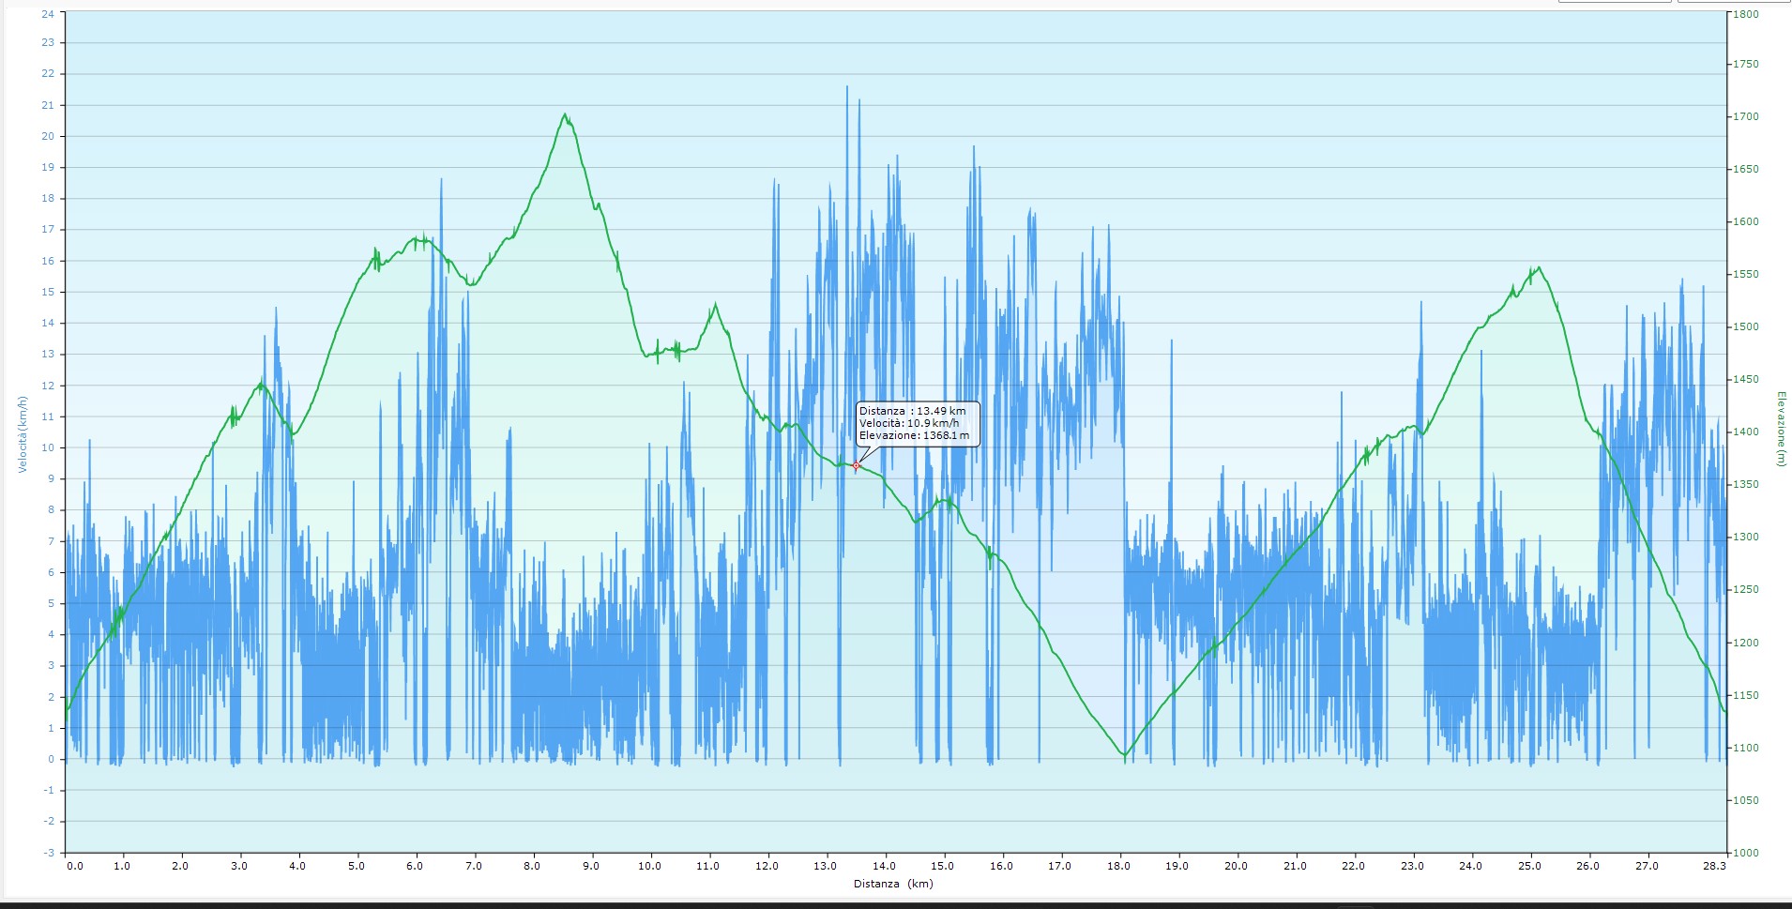Click the -3 label on the speed axis
Image resolution: width=1792 pixels, height=909 pixels.
[x=48, y=853]
